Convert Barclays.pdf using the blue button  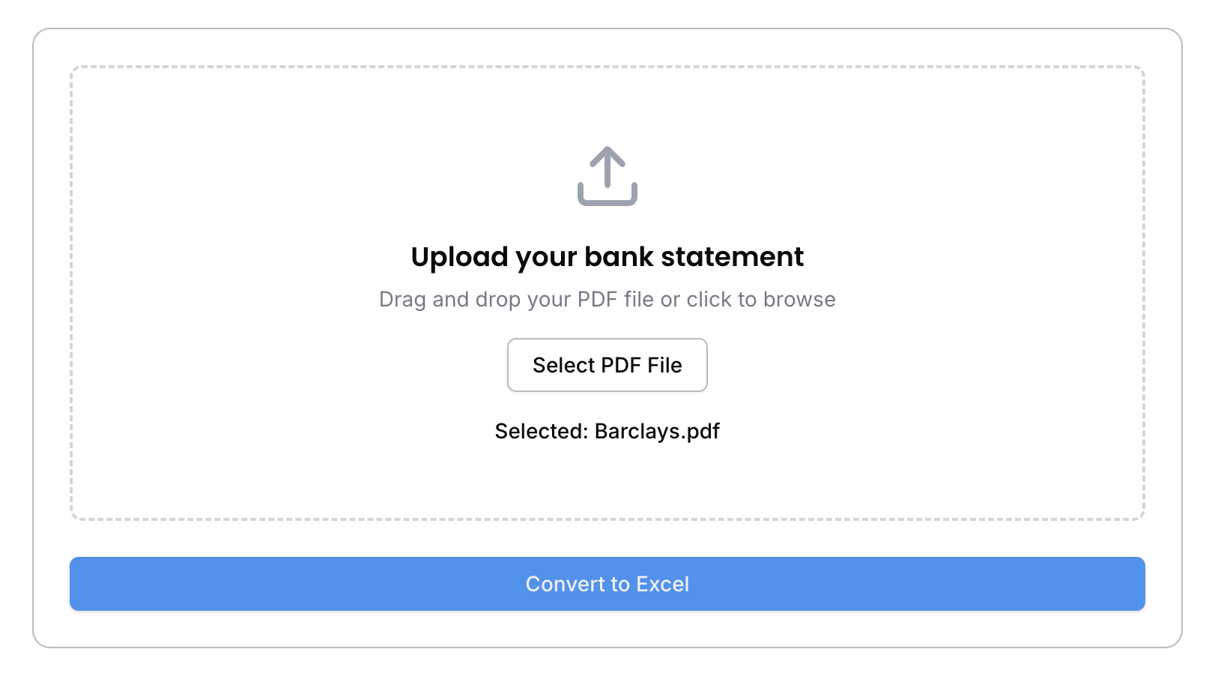[607, 584]
